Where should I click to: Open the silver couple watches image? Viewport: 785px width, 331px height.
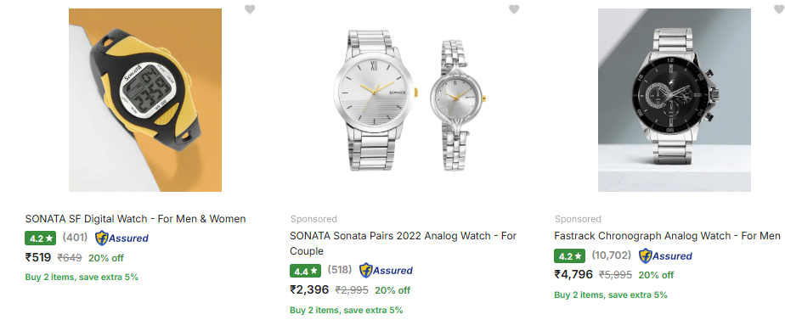[x=409, y=100]
